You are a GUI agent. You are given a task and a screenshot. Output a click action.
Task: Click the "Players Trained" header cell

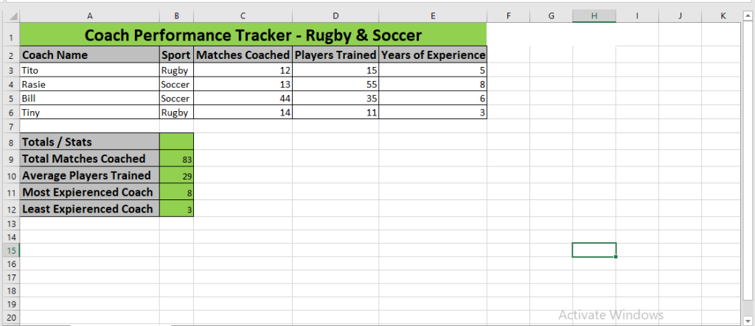[x=335, y=54]
